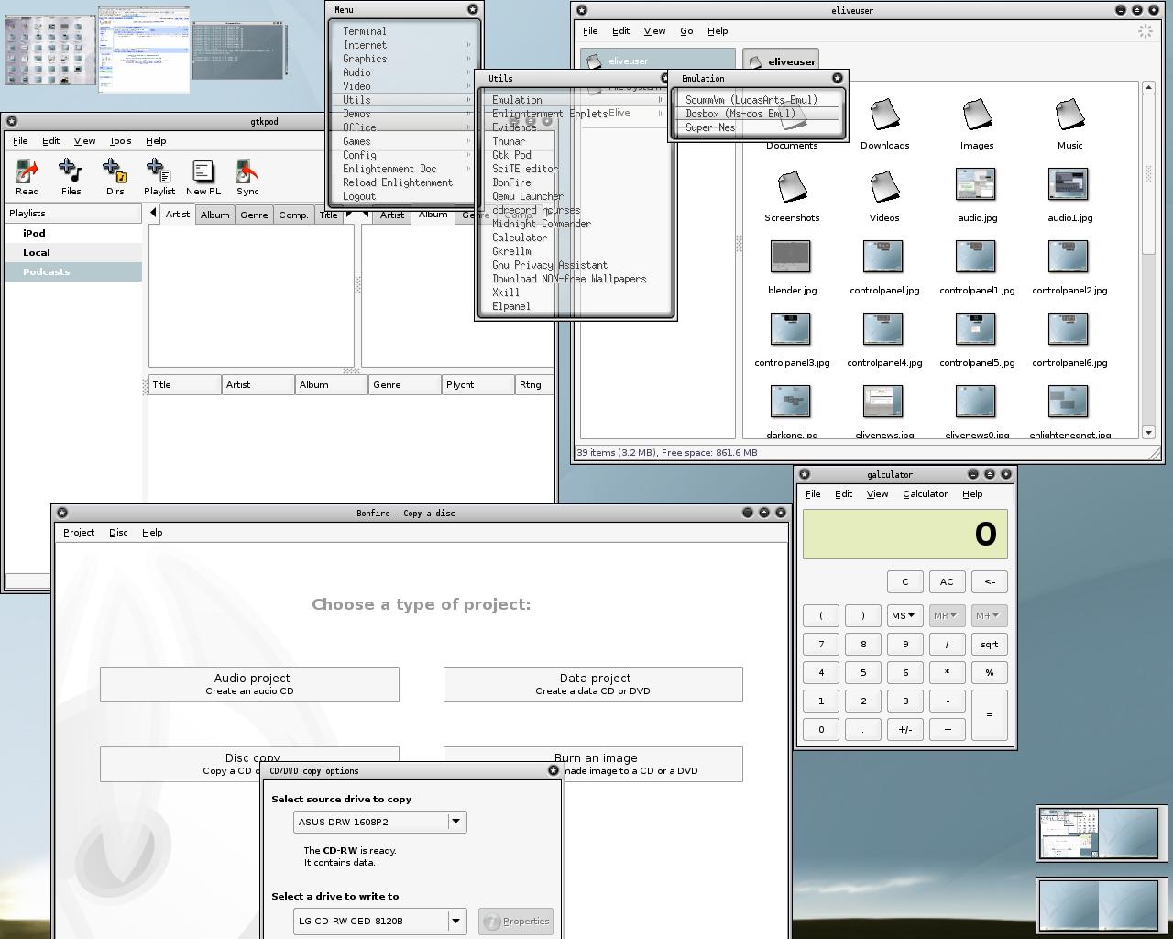Click left arrow of gtkpod sort tabs
Viewport: 1173px width, 939px height.
(153, 213)
